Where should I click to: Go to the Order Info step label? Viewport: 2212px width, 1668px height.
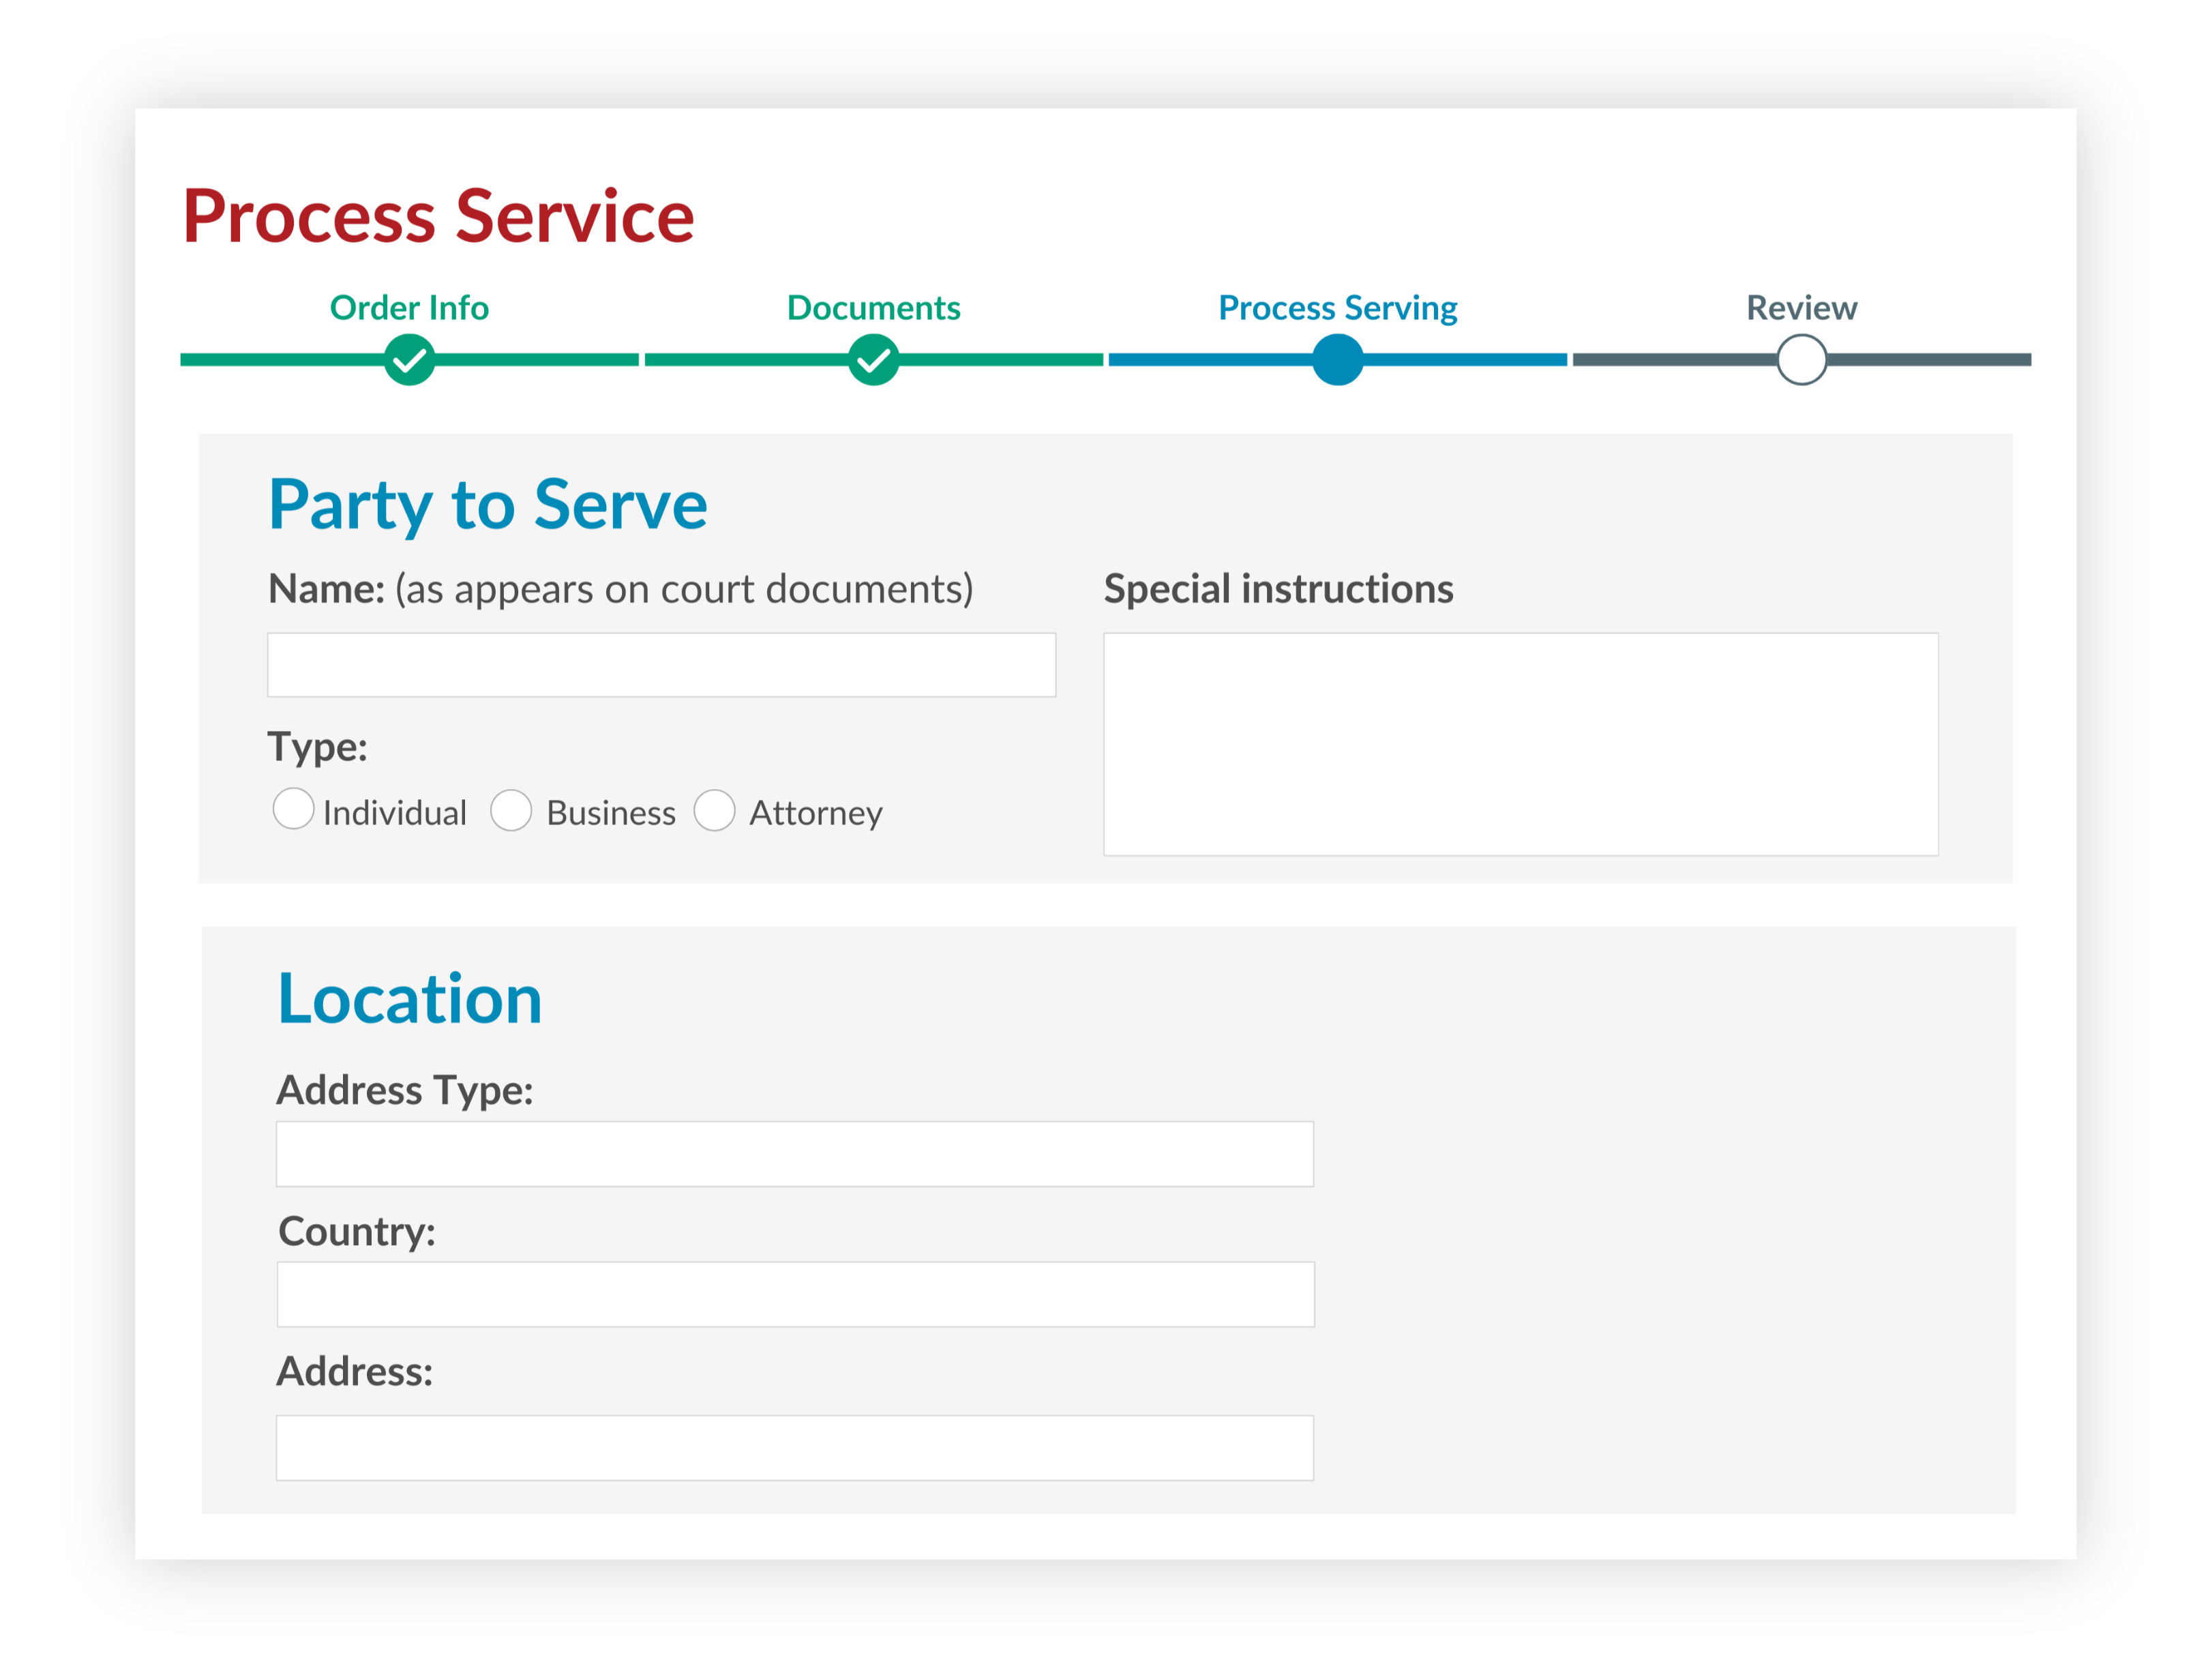pyautogui.click(x=409, y=308)
